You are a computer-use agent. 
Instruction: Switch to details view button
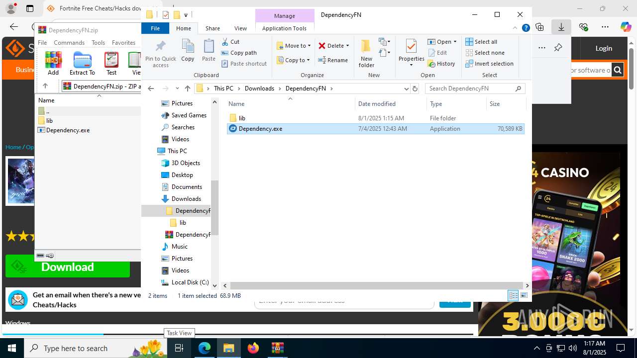[513, 296]
